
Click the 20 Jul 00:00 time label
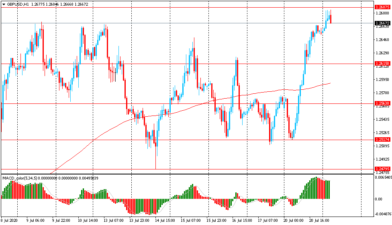294,221
